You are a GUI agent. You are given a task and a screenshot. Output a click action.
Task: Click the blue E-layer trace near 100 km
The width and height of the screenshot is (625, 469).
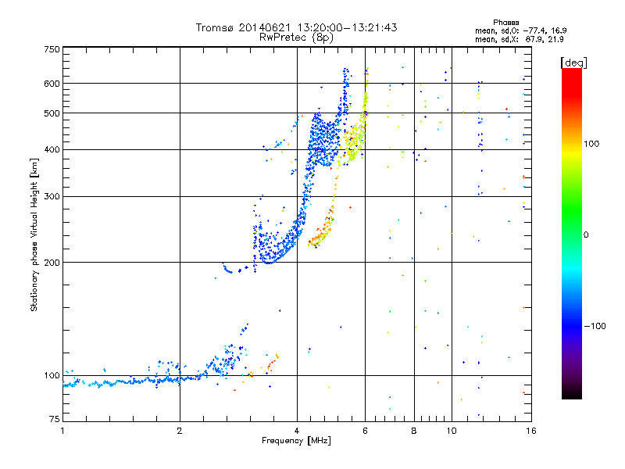click(x=131, y=381)
